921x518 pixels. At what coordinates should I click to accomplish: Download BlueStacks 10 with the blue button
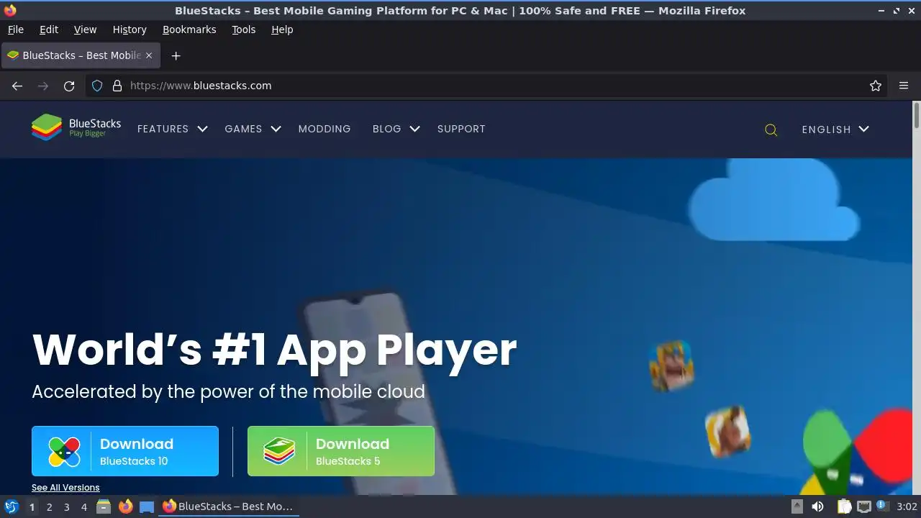125,451
